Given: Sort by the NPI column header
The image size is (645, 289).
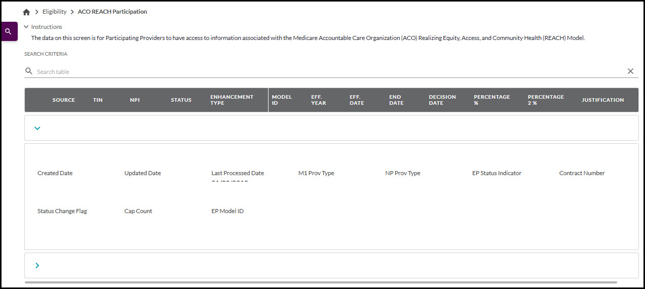Looking at the screenshot, I should [135, 100].
